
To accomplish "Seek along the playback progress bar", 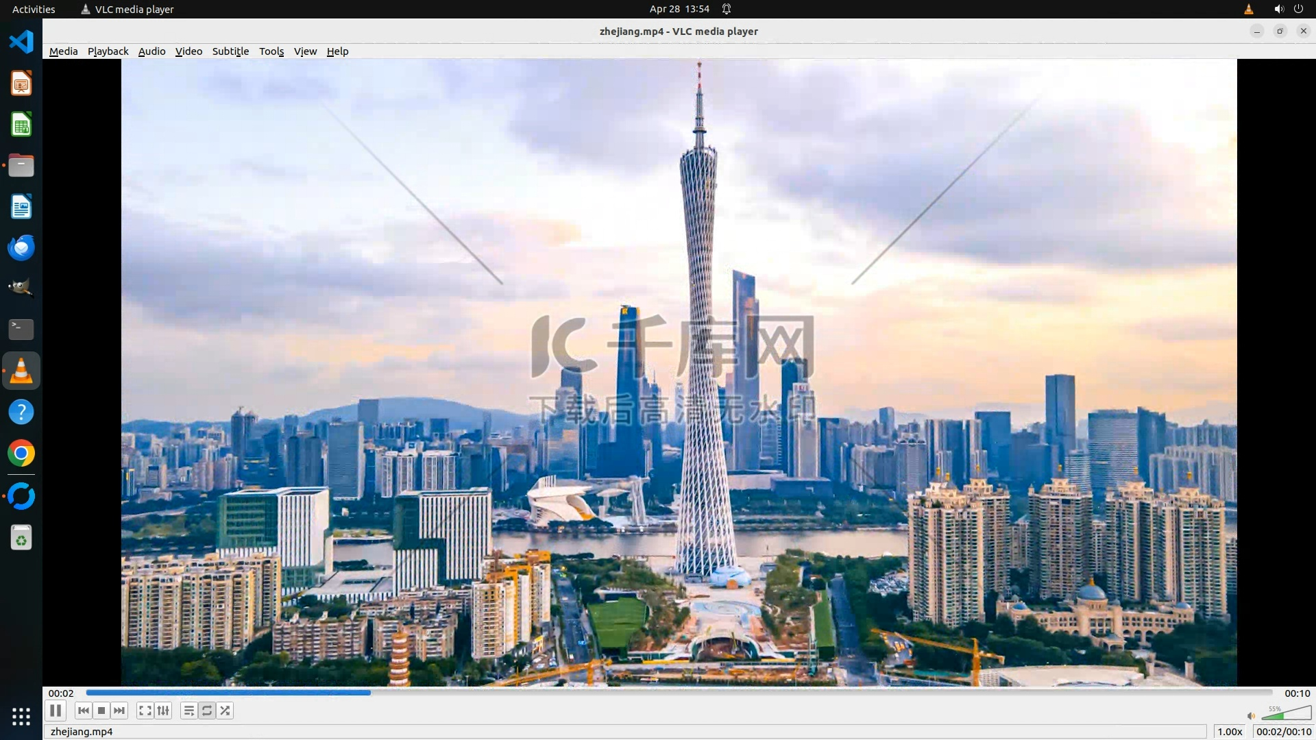I will point(679,693).
